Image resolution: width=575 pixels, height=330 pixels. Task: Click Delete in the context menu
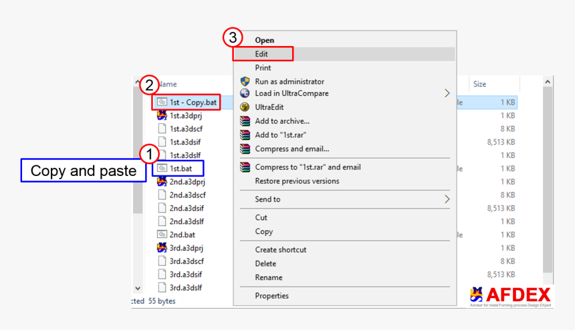tap(265, 263)
